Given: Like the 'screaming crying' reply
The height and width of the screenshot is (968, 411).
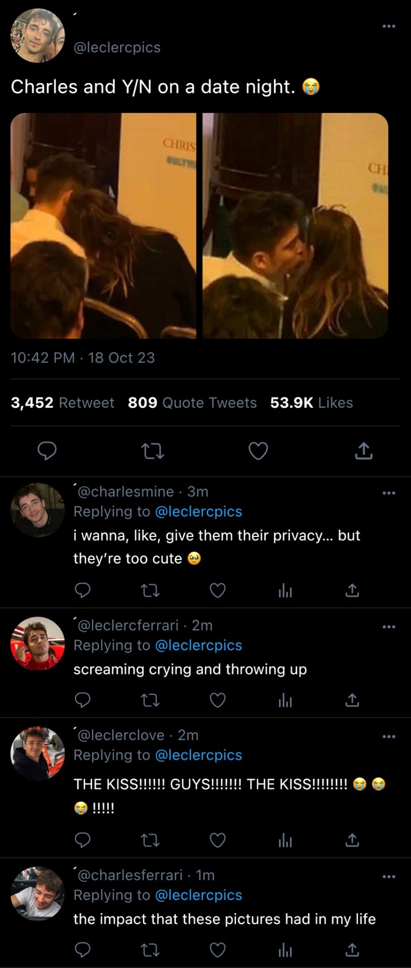Looking at the screenshot, I should click(217, 700).
